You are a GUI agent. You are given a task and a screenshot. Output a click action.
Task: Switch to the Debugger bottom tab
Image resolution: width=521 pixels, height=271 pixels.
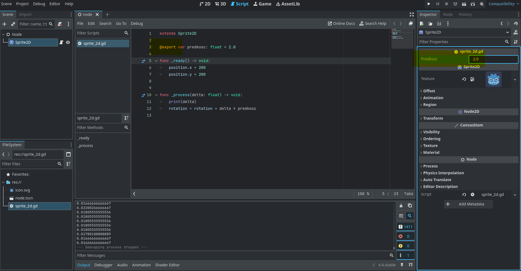103,265
